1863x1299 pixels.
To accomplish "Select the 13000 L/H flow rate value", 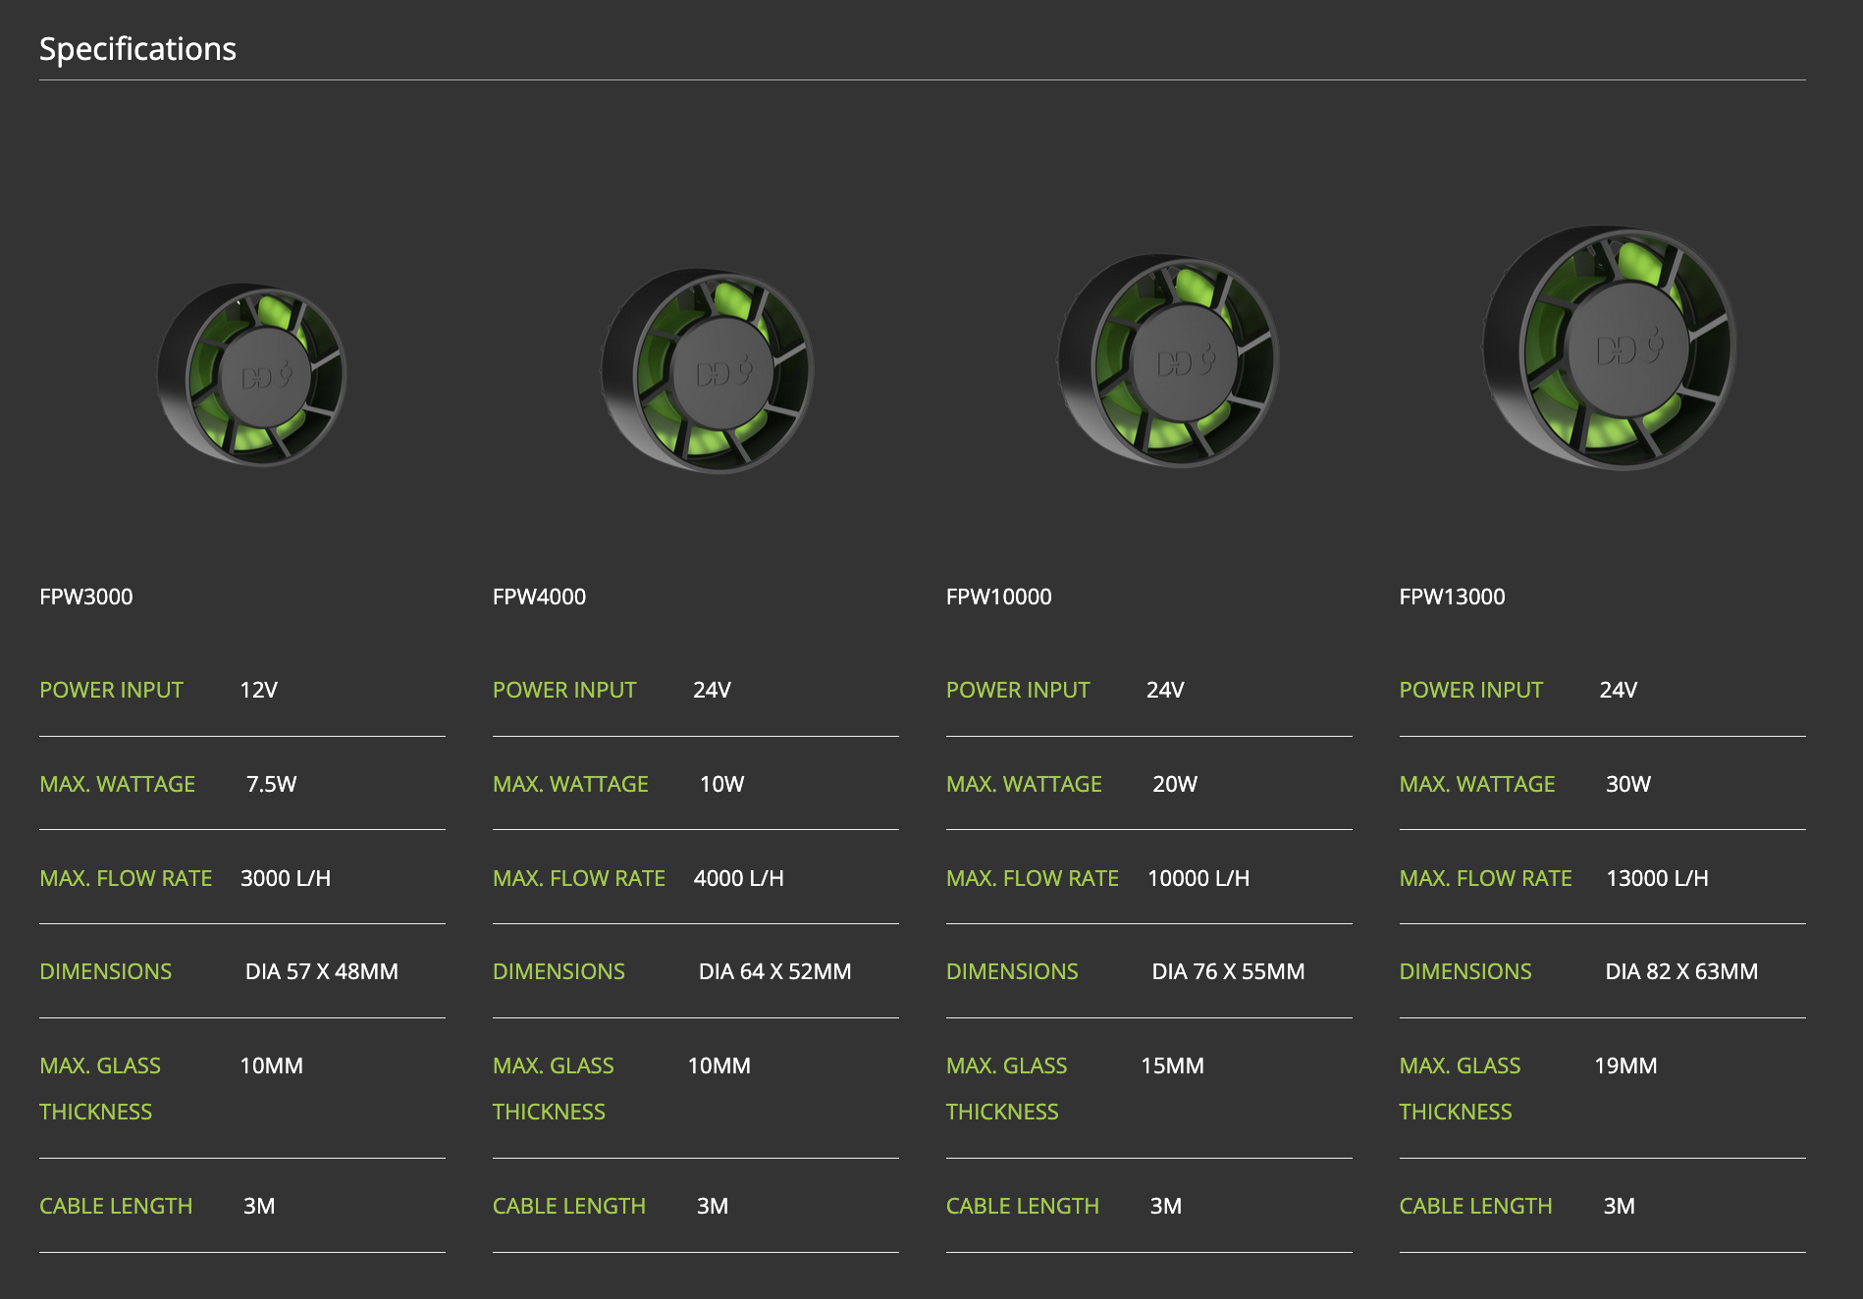I will coord(1656,878).
